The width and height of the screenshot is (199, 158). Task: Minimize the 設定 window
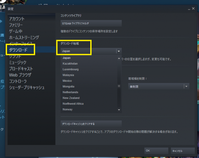pyautogui.click(x=189, y=9)
